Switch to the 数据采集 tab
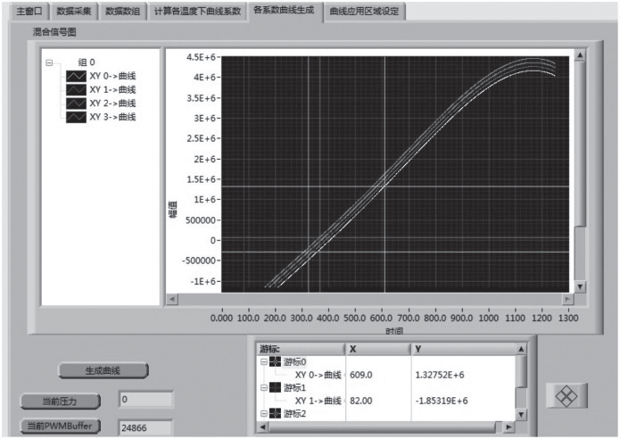Screen dimensions: 620x439 coord(73,12)
